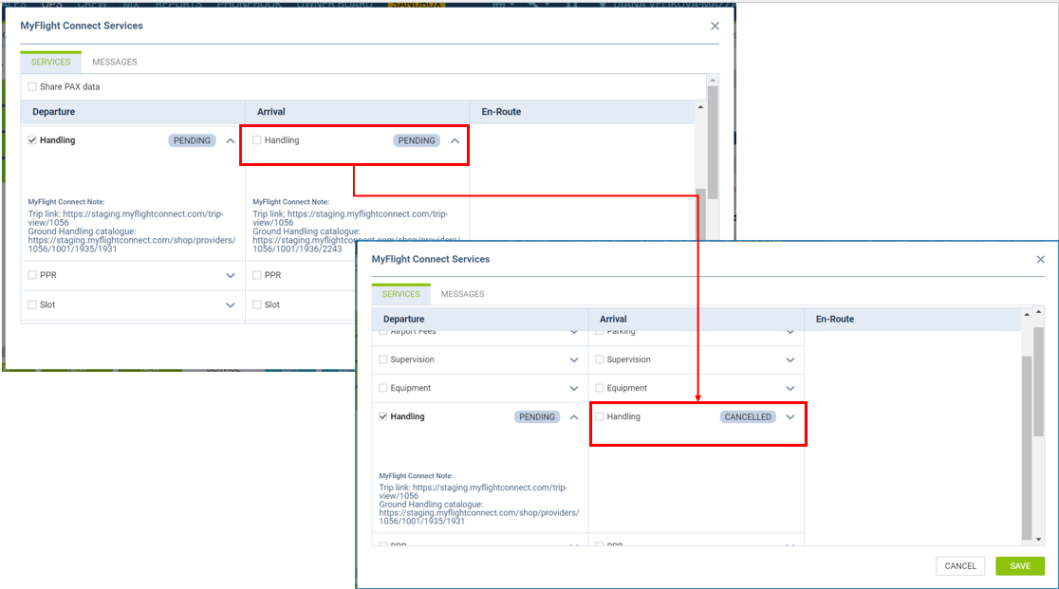Tick Arrival Handling checkbox in the back window
Viewport: 1059px width, 589px height.
[x=256, y=140]
